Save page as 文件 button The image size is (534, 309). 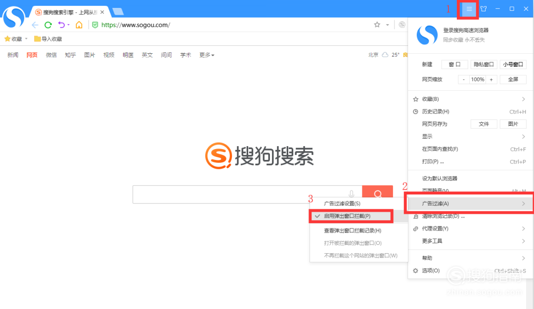(484, 124)
